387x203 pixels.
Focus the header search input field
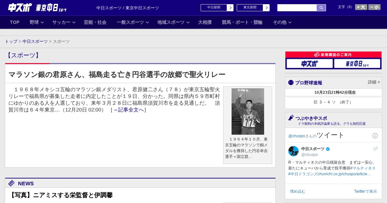click(297, 8)
